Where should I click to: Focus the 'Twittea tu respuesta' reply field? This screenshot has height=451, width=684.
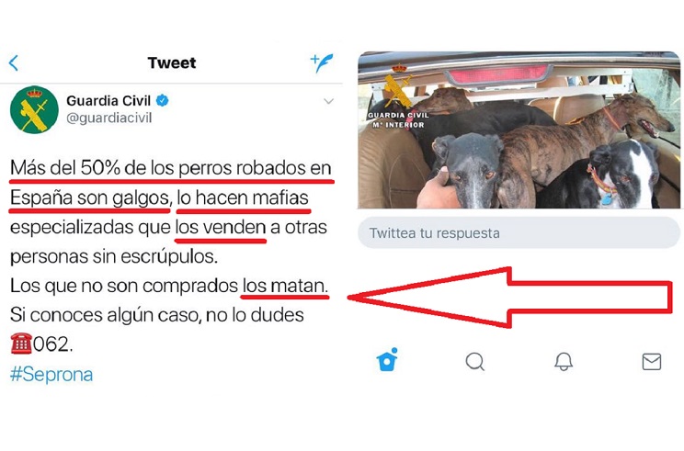(x=519, y=232)
